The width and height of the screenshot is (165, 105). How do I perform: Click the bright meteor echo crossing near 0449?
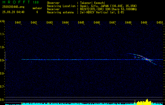(x=147, y=60)
